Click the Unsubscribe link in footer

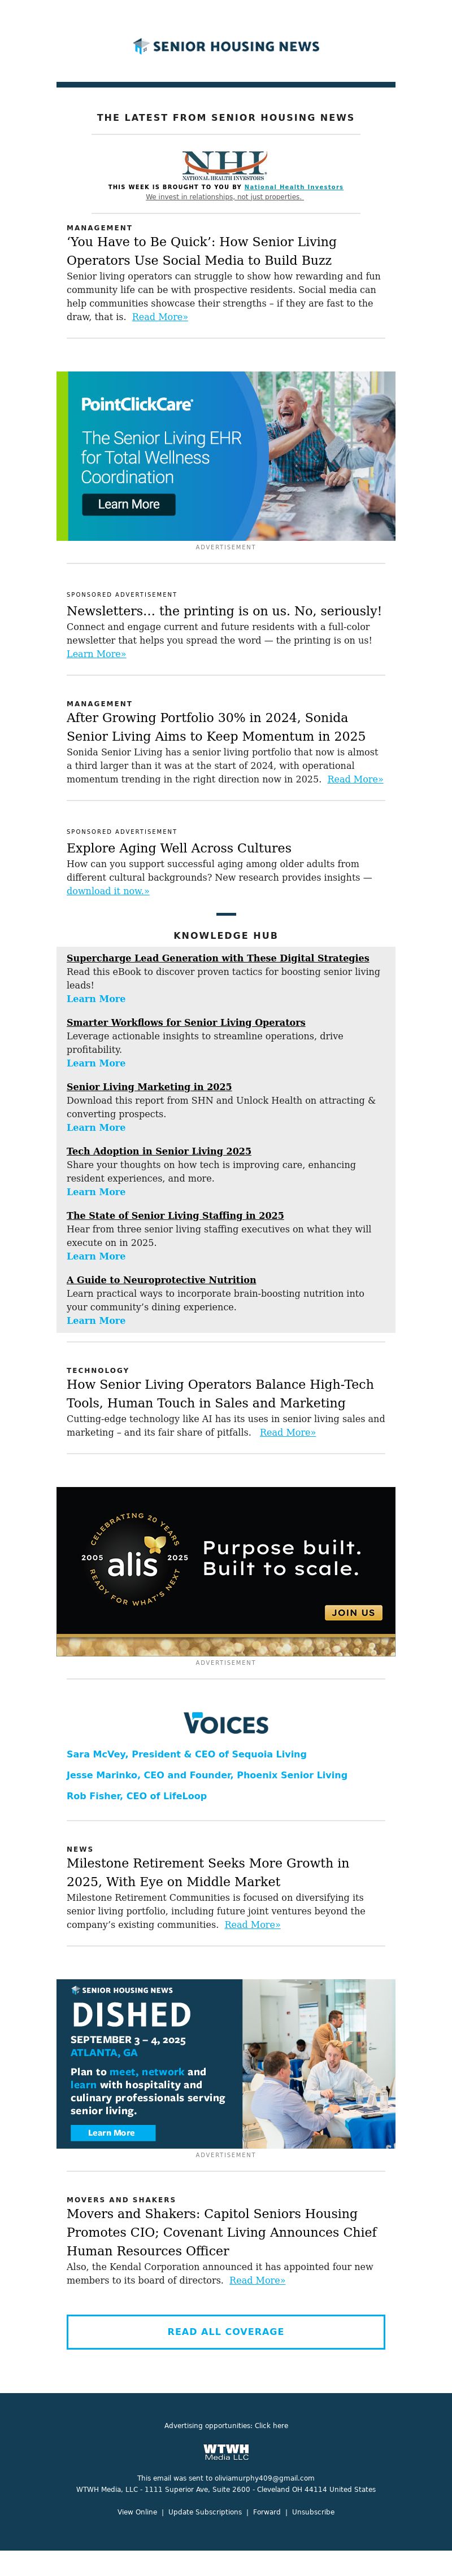pyautogui.click(x=313, y=2512)
